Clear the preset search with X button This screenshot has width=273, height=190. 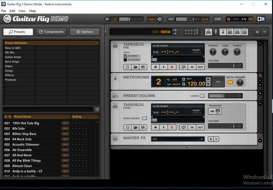pos(97,110)
